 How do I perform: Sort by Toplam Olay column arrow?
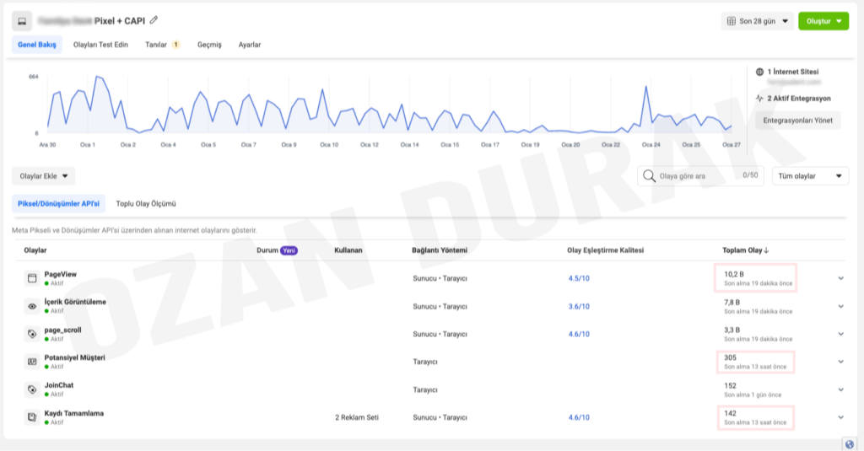pyautogui.click(x=766, y=250)
